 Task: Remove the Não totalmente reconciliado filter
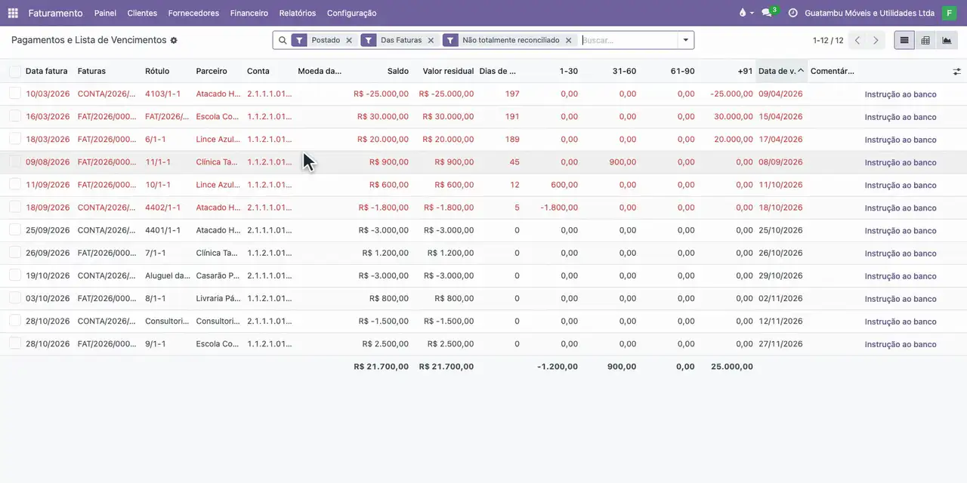pyautogui.click(x=568, y=40)
